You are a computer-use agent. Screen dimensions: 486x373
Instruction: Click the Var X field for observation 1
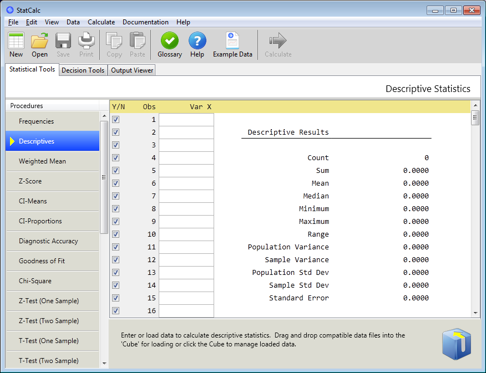click(x=186, y=120)
